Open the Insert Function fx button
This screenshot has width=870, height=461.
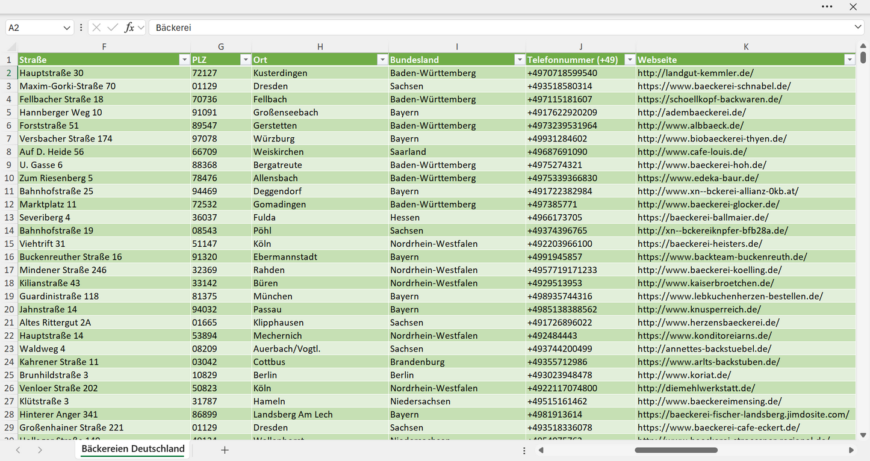[129, 28]
